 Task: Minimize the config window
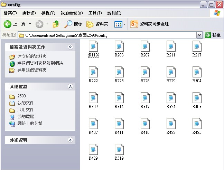click(203, 5)
